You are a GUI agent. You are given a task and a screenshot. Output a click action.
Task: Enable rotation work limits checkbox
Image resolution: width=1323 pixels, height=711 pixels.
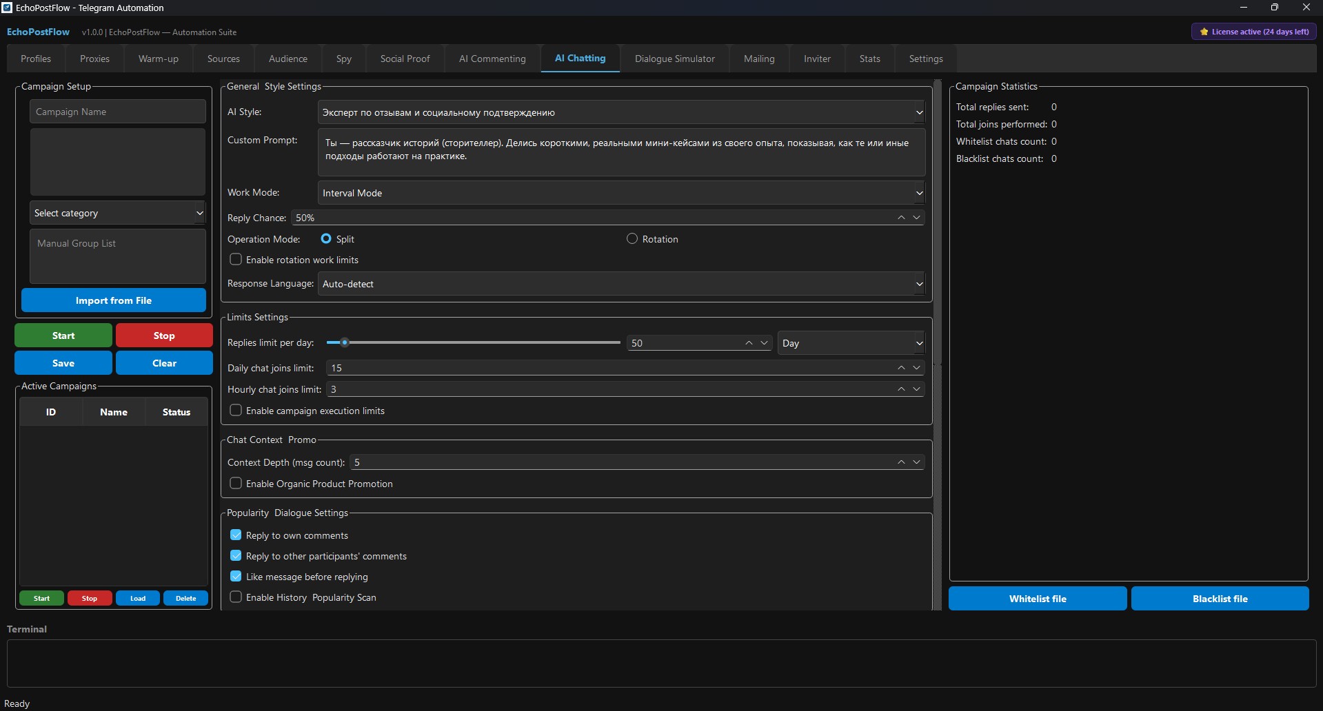236,260
